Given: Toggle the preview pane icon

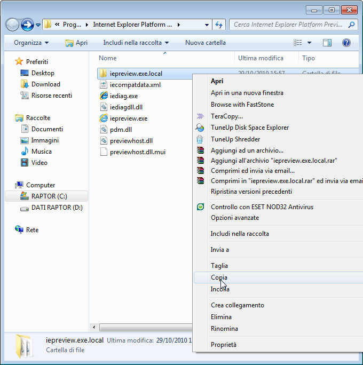Looking at the screenshot, I should tap(327, 43).
